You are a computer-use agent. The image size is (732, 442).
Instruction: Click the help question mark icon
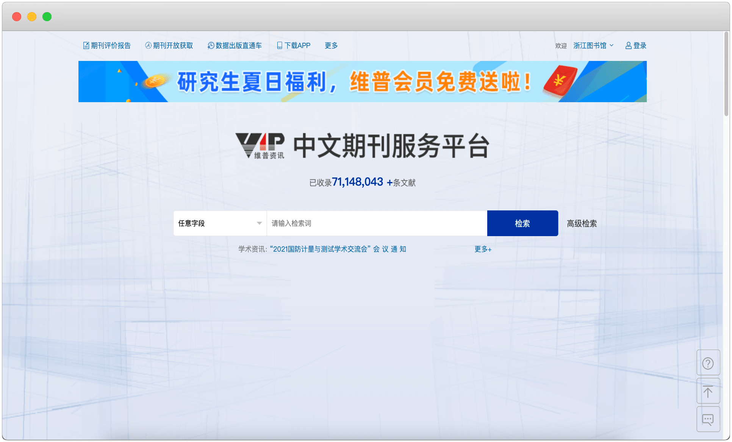[x=708, y=363]
